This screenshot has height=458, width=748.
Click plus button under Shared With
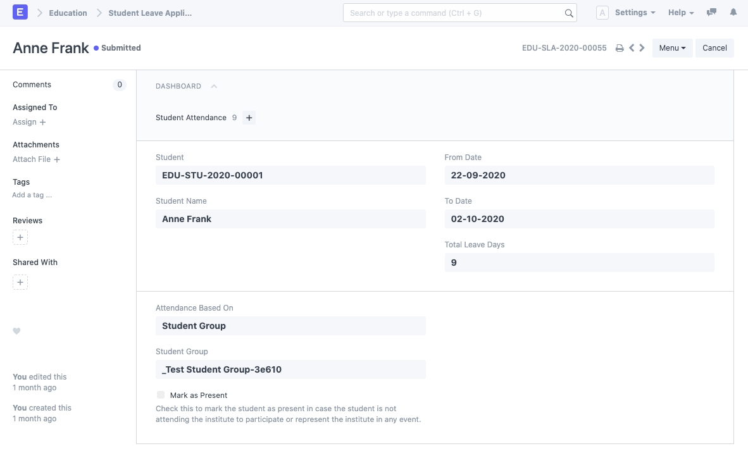click(x=20, y=282)
